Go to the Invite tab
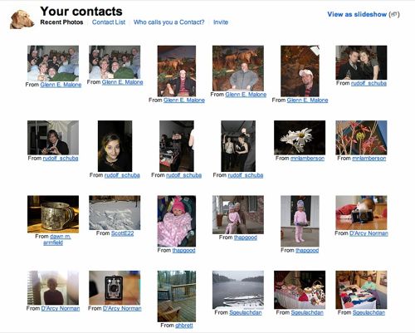 click(221, 22)
